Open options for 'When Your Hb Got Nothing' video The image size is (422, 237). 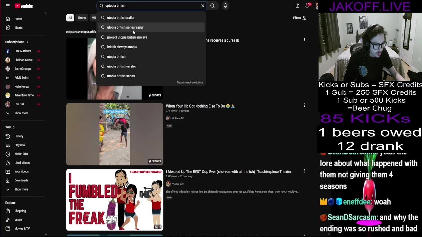coord(305,105)
